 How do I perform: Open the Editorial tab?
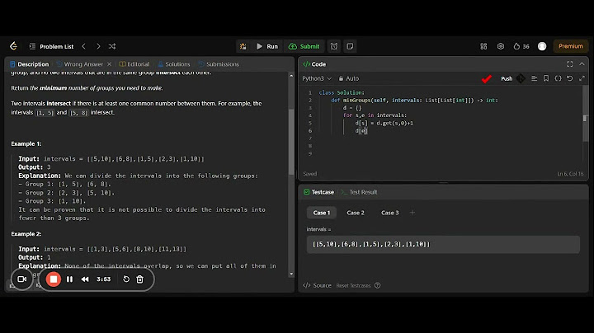134,64
